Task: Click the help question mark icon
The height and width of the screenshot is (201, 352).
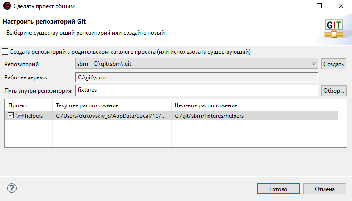Action: (x=12, y=188)
